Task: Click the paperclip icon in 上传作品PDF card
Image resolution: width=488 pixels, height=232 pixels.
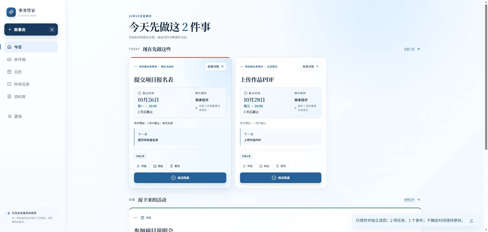Action: (x=296, y=108)
